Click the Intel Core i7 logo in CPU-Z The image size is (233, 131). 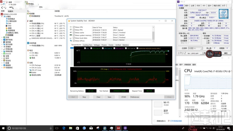224,14
